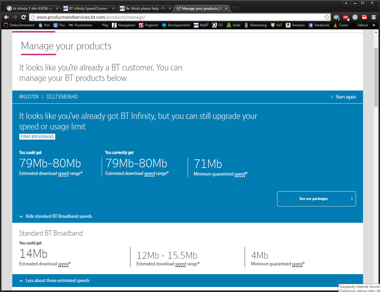Open the OtakuStreamers bookmark
Viewport: 380px width, 292px height.
coord(19,25)
